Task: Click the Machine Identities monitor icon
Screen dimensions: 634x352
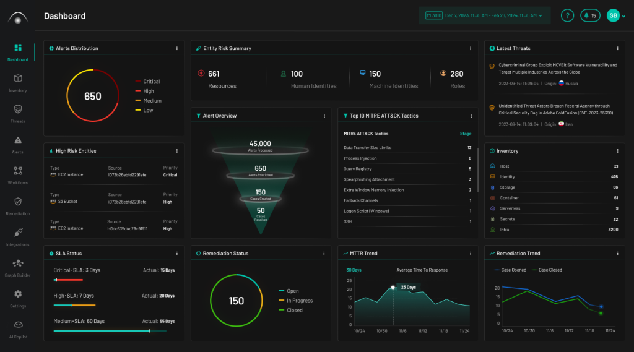Action: click(363, 73)
